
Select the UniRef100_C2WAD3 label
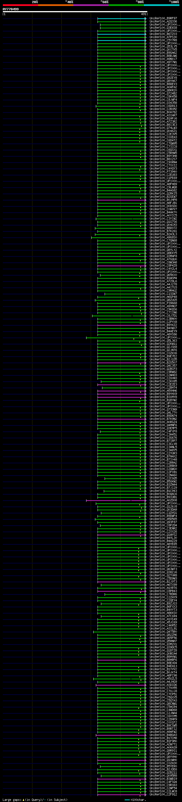(163, 375)
